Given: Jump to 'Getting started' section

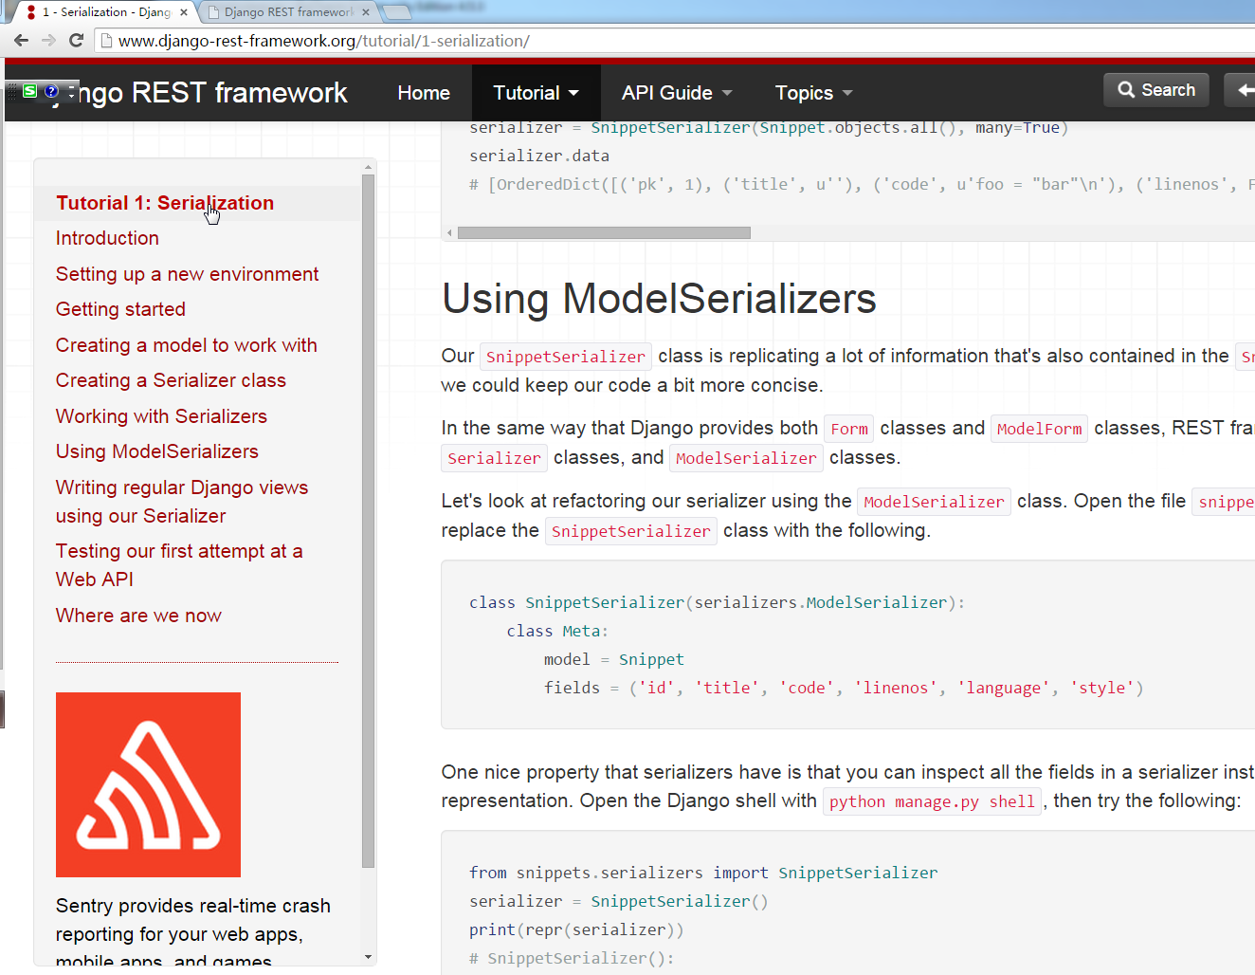Looking at the screenshot, I should click(x=120, y=309).
